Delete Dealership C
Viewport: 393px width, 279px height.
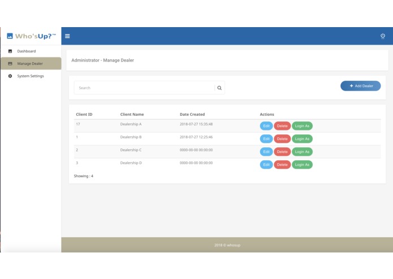click(282, 151)
